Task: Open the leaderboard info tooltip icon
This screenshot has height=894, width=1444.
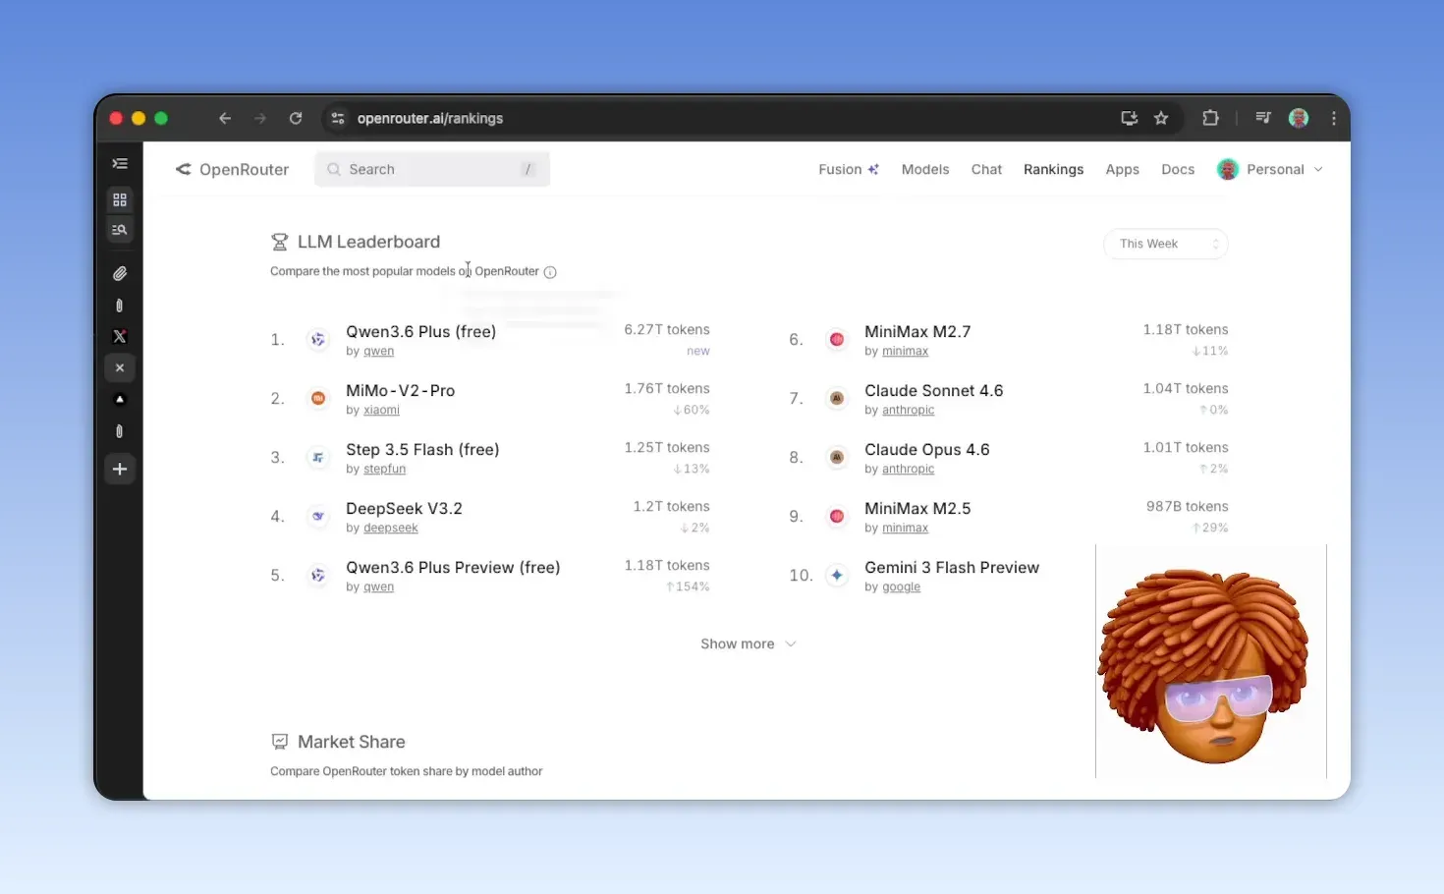Action: [550, 271]
